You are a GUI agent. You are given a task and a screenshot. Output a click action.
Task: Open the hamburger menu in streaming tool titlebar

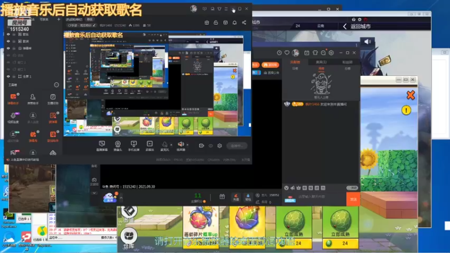226,9
